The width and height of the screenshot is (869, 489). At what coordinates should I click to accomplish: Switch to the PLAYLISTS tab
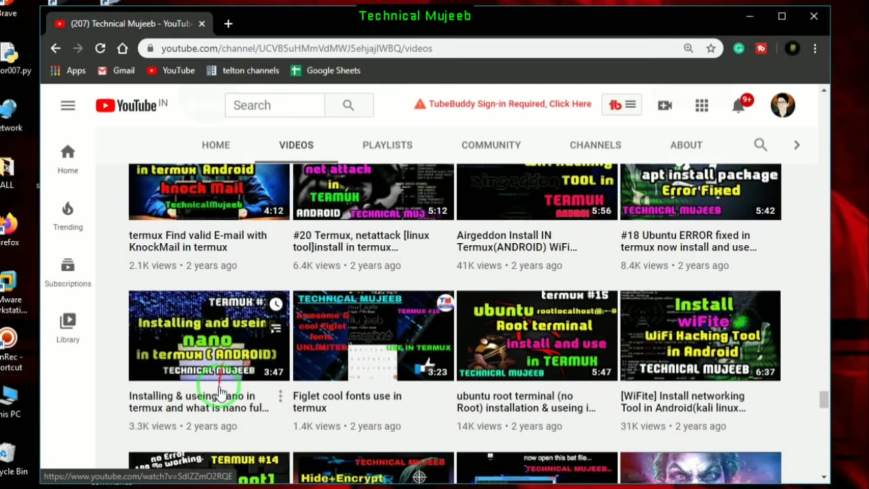click(387, 145)
